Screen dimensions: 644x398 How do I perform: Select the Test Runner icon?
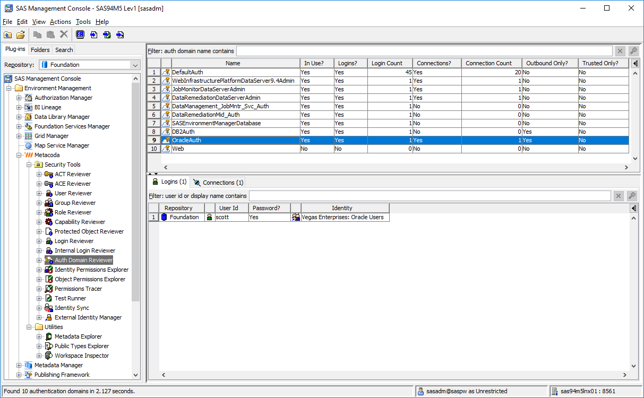tap(49, 298)
